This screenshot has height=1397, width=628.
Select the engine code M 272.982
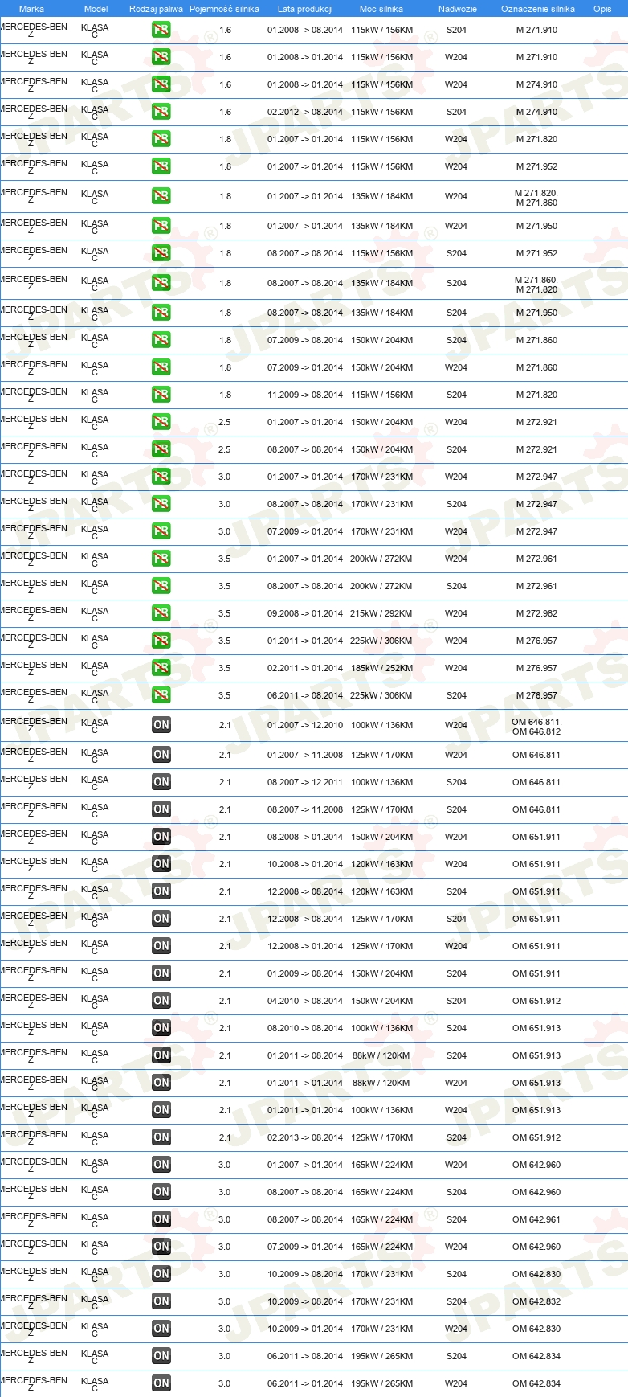point(536,613)
